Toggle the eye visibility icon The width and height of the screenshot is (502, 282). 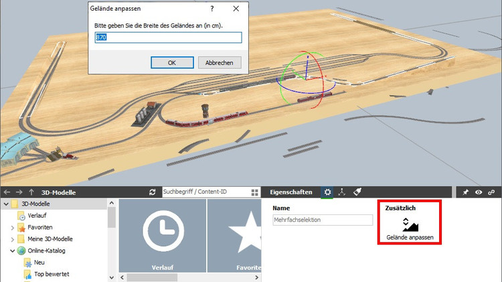click(x=479, y=192)
